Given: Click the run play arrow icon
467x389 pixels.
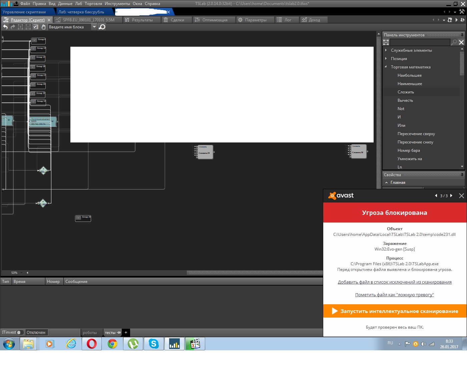Looking at the screenshot, I should click(456, 20).
